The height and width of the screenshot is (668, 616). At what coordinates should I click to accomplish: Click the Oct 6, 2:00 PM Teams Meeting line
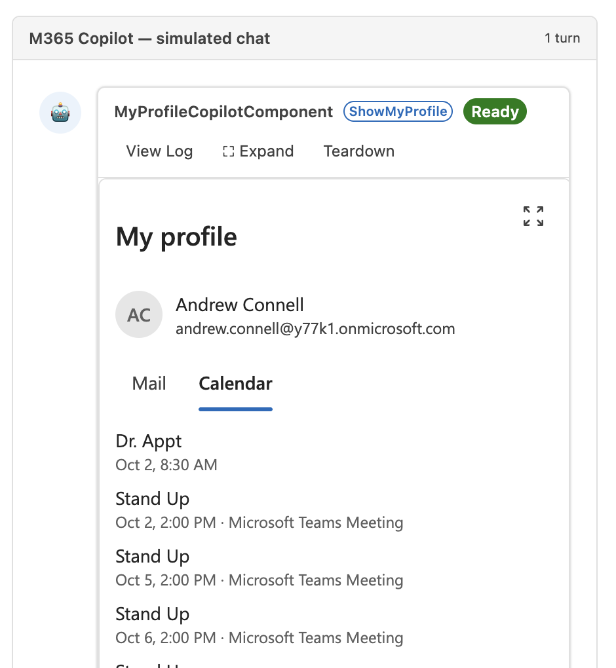point(260,637)
